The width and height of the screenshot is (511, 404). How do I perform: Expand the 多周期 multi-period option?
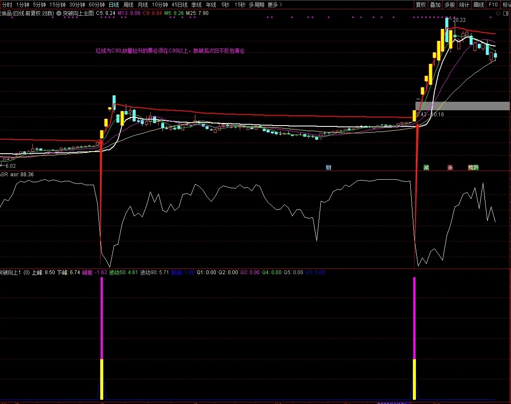point(256,5)
